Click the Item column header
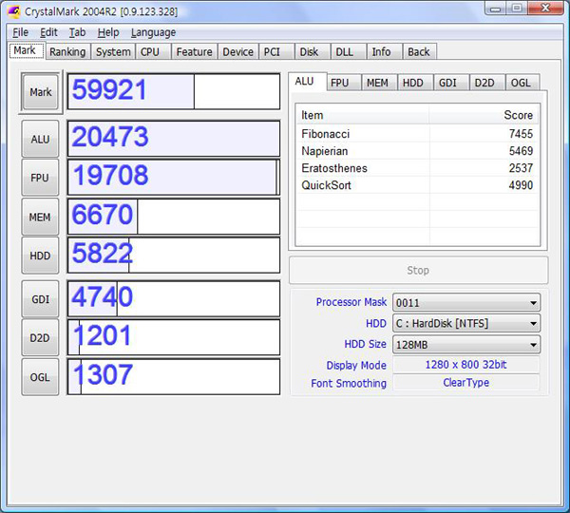570x513 pixels. pyautogui.click(x=363, y=115)
